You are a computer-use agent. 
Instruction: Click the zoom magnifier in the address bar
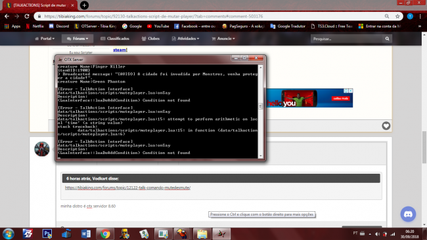click(x=387, y=16)
